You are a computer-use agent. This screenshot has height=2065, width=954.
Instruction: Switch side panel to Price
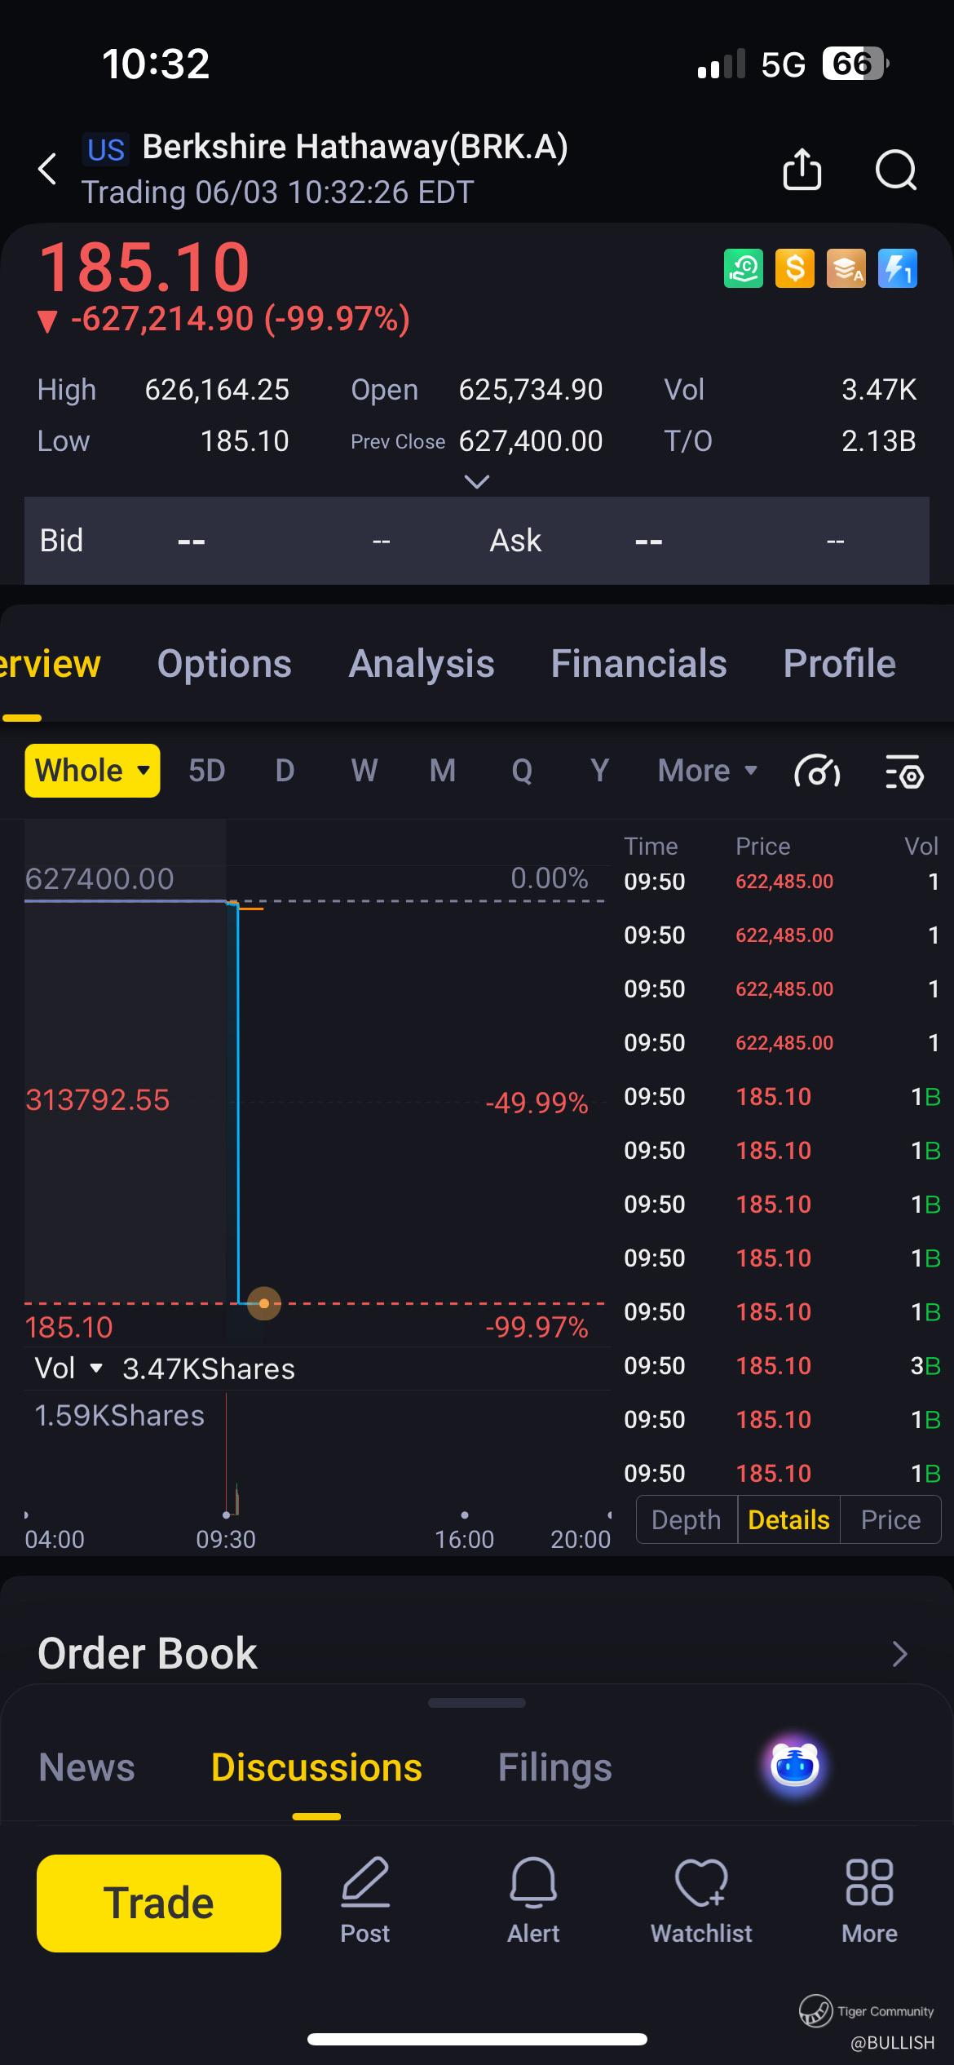[x=890, y=1519]
